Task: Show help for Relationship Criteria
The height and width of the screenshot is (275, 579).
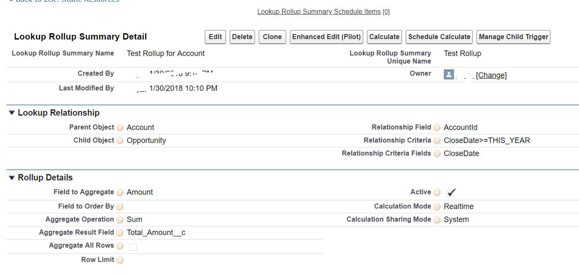Action: pos(437,140)
